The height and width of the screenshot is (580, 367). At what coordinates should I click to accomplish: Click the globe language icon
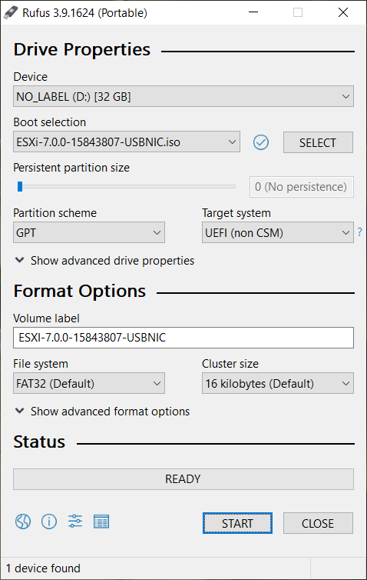point(23,522)
